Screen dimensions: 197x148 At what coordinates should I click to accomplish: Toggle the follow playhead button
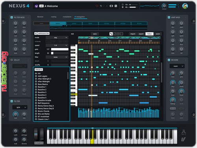[149, 34]
